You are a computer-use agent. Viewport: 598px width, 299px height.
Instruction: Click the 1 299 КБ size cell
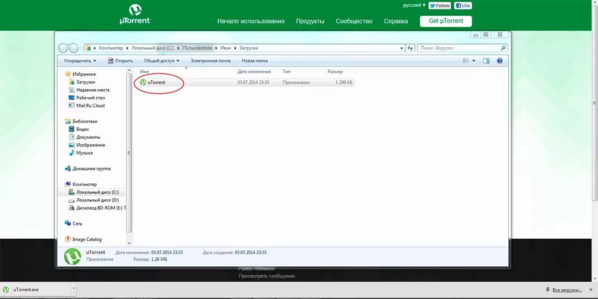[x=344, y=83]
